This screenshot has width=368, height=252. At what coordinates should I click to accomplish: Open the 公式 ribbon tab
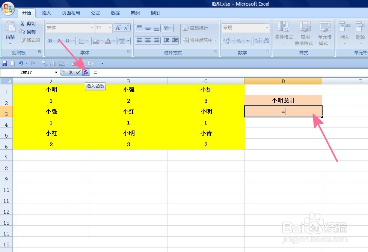[x=95, y=13]
